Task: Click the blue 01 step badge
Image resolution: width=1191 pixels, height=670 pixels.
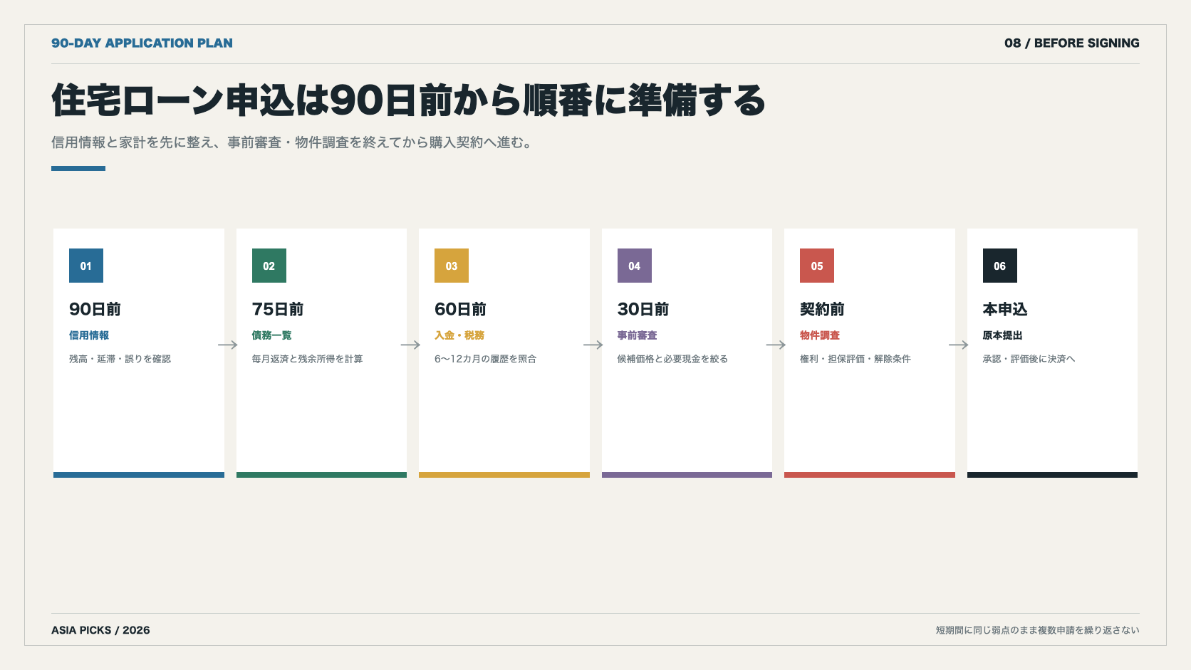Action: [x=86, y=266]
